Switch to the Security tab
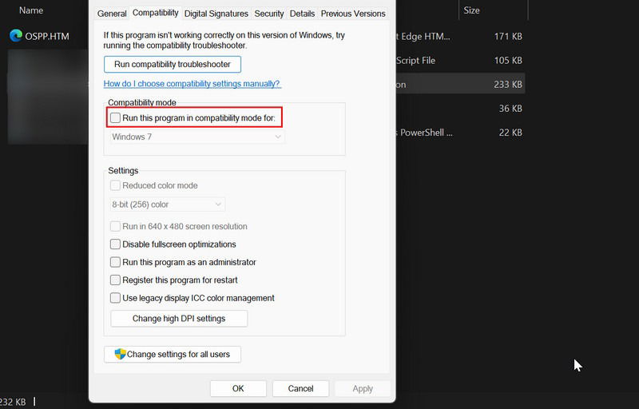 [269, 14]
